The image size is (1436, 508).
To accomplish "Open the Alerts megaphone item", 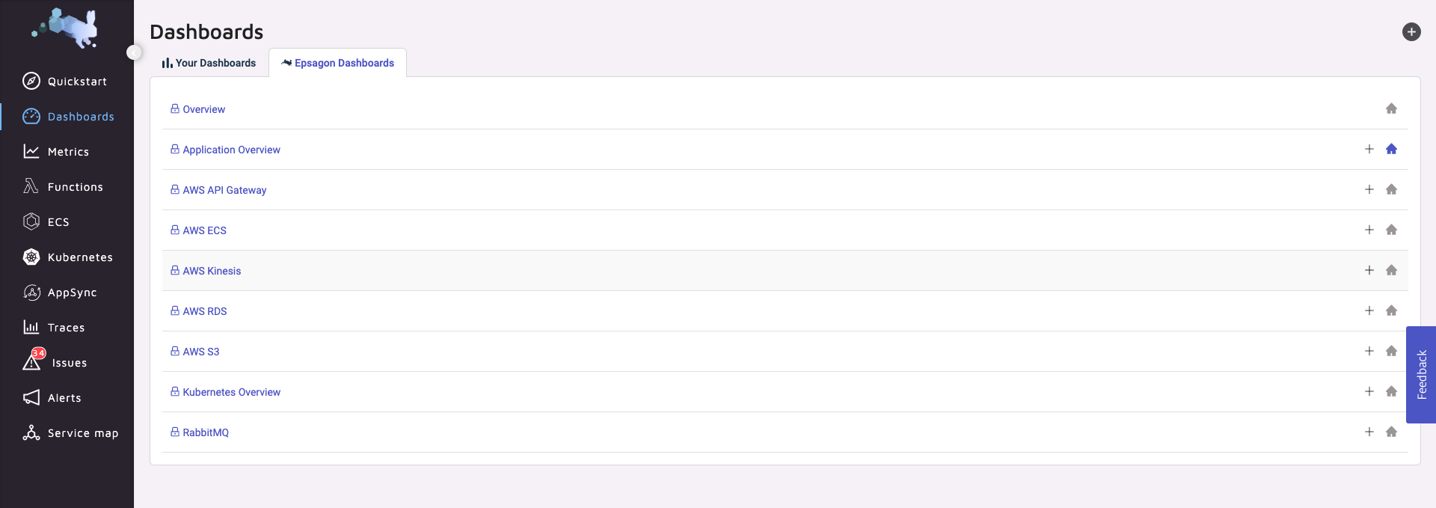I will click(52, 397).
